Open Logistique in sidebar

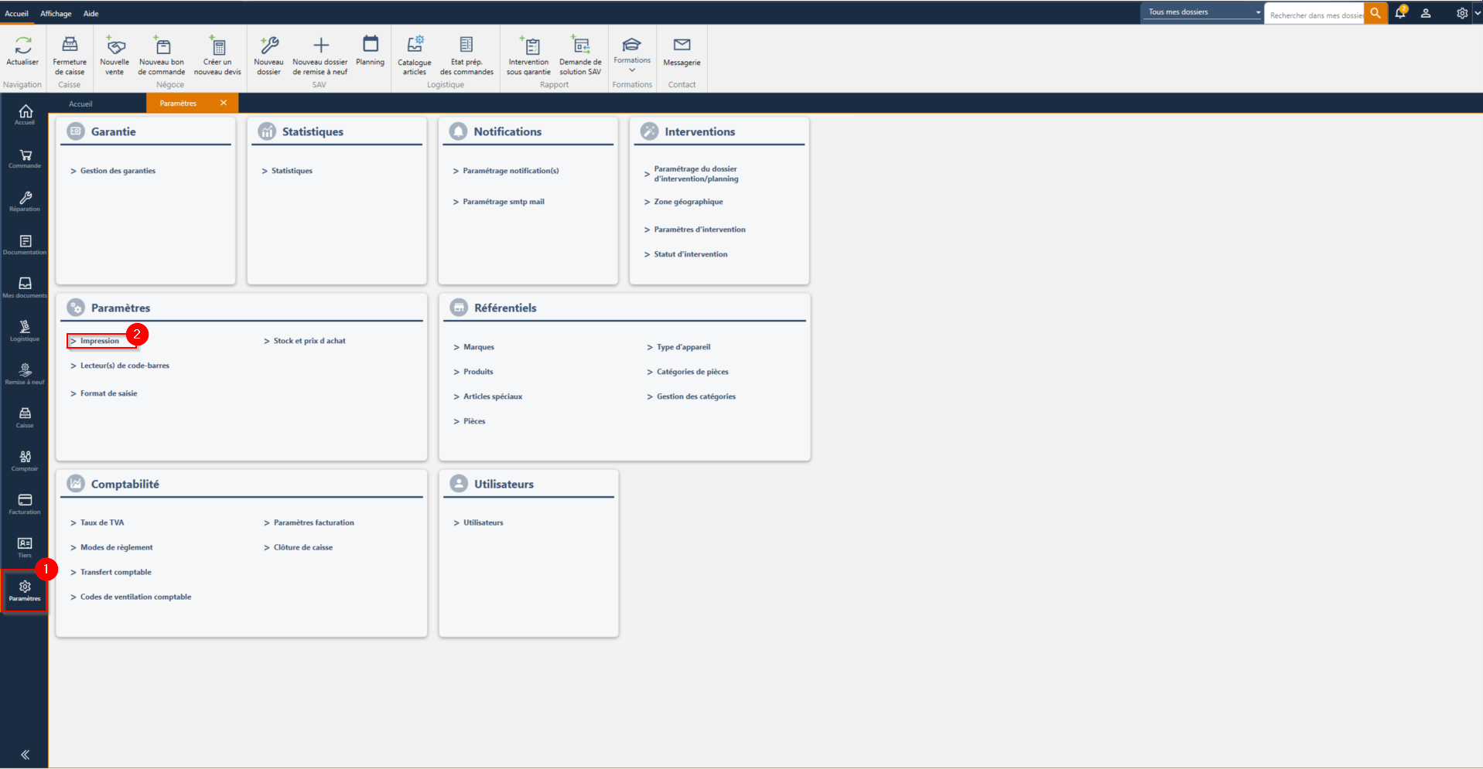pos(25,331)
